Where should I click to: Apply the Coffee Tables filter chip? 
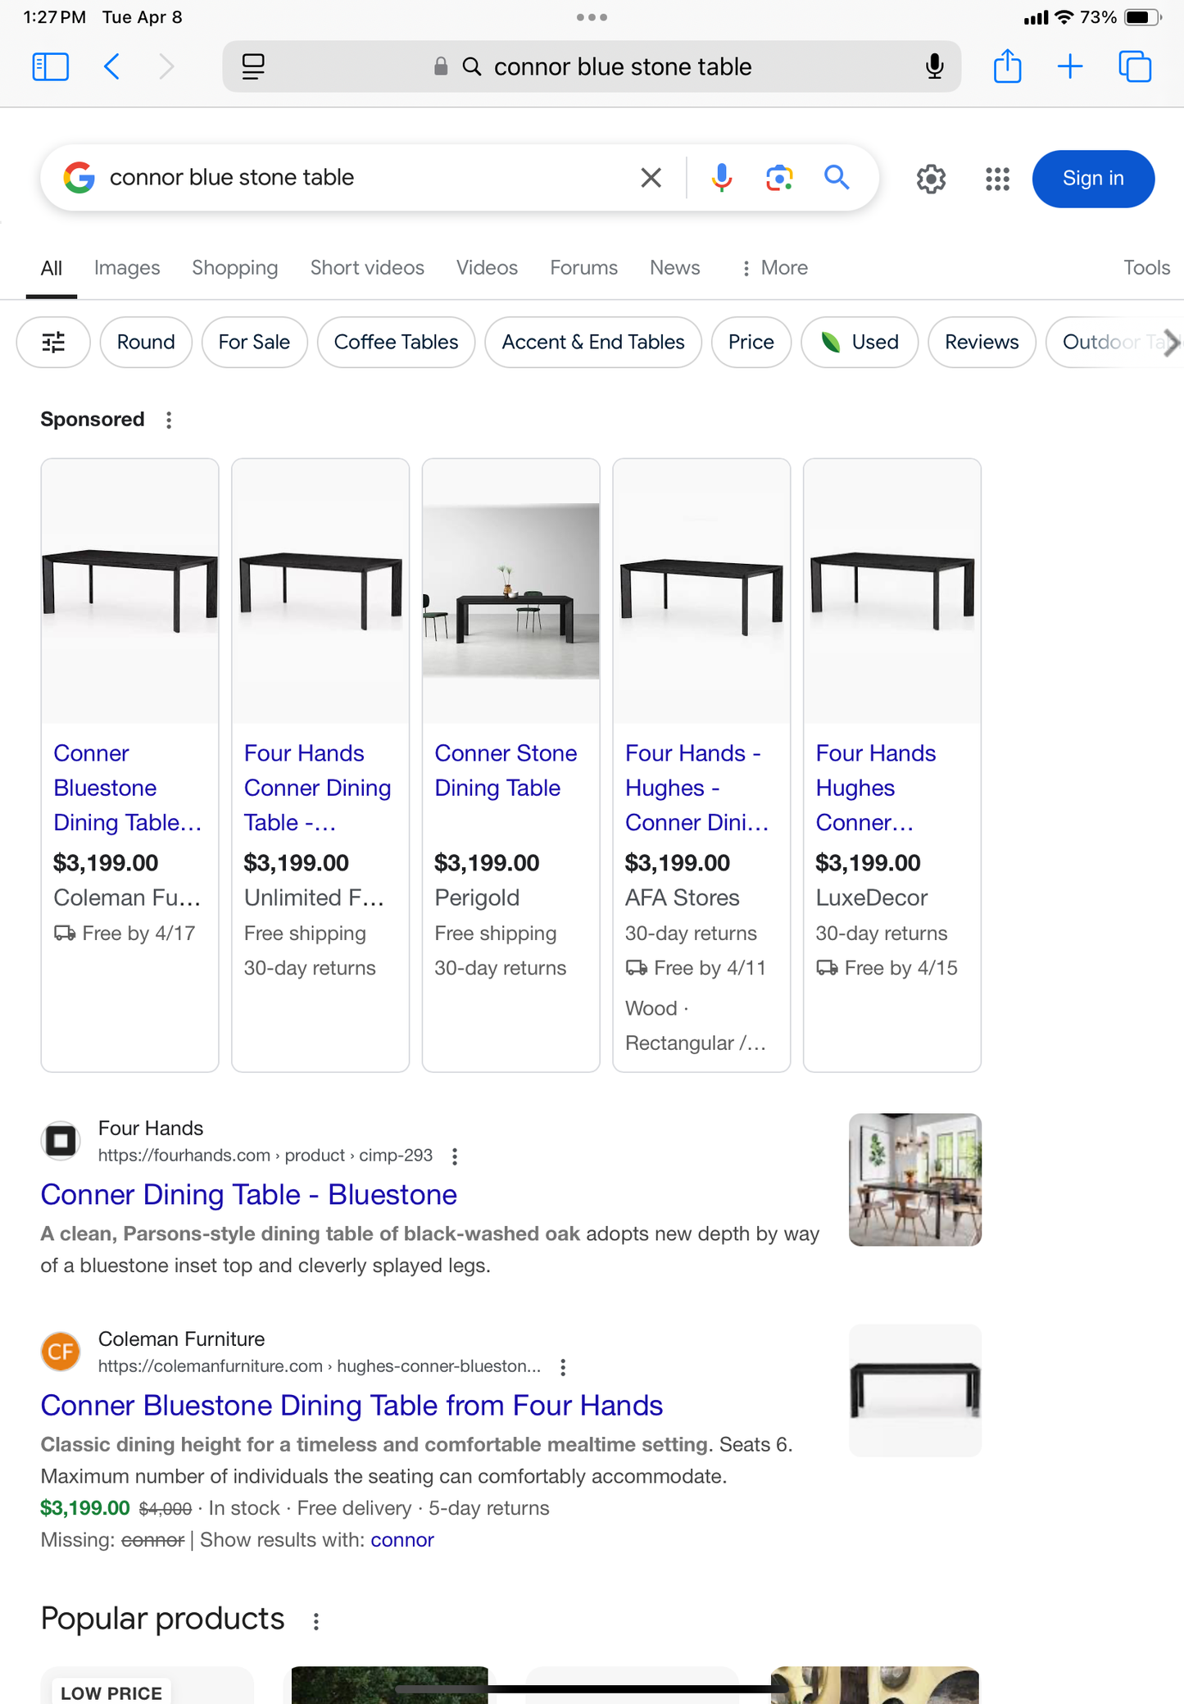[396, 343]
